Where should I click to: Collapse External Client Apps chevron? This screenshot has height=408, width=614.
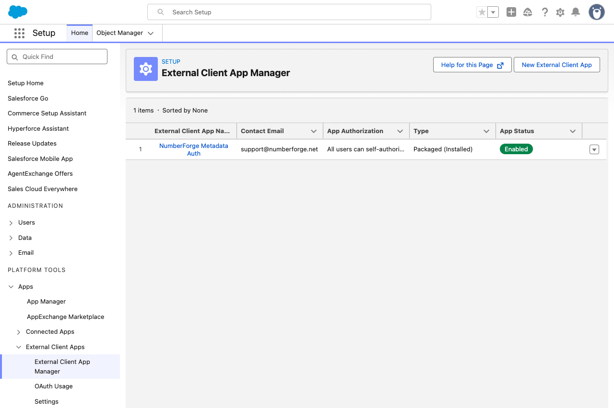[19, 347]
